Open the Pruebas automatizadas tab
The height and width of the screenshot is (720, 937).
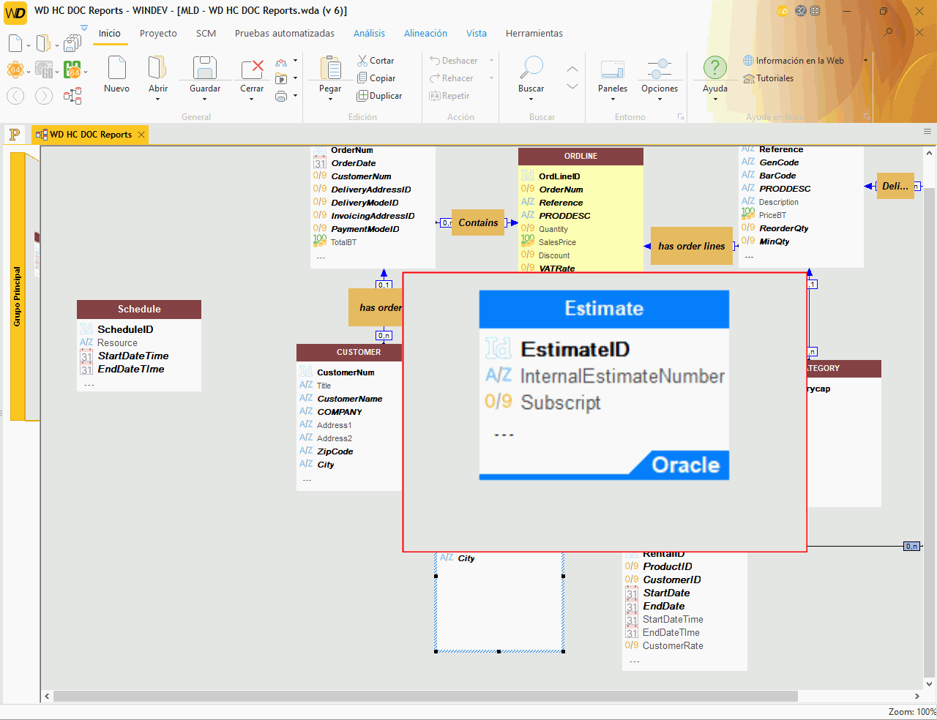tap(285, 34)
